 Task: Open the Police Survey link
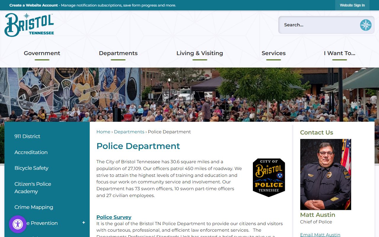(x=114, y=217)
